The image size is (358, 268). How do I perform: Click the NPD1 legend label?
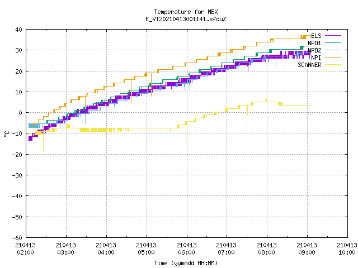tap(314, 43)
